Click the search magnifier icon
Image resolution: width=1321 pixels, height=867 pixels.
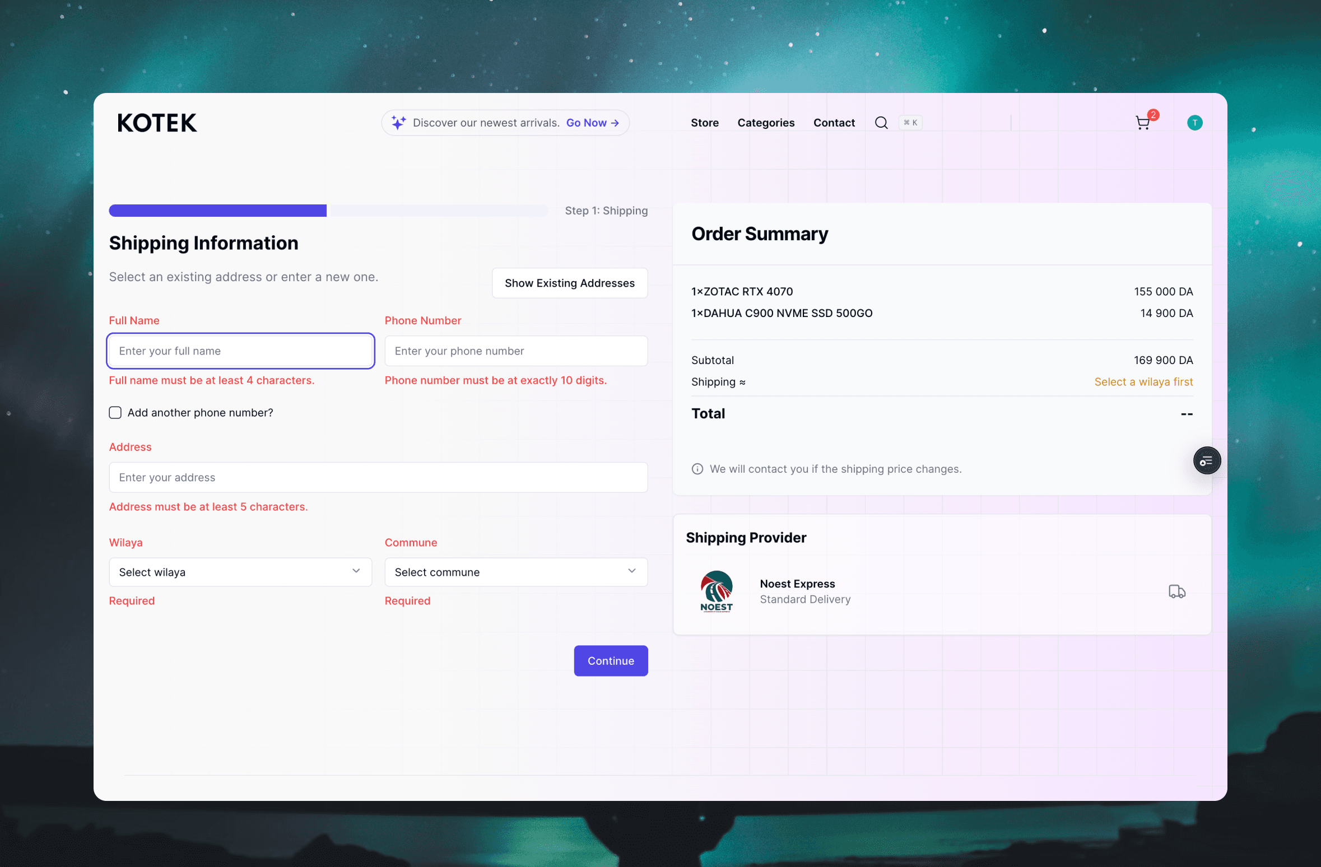(x=881, y=123)
